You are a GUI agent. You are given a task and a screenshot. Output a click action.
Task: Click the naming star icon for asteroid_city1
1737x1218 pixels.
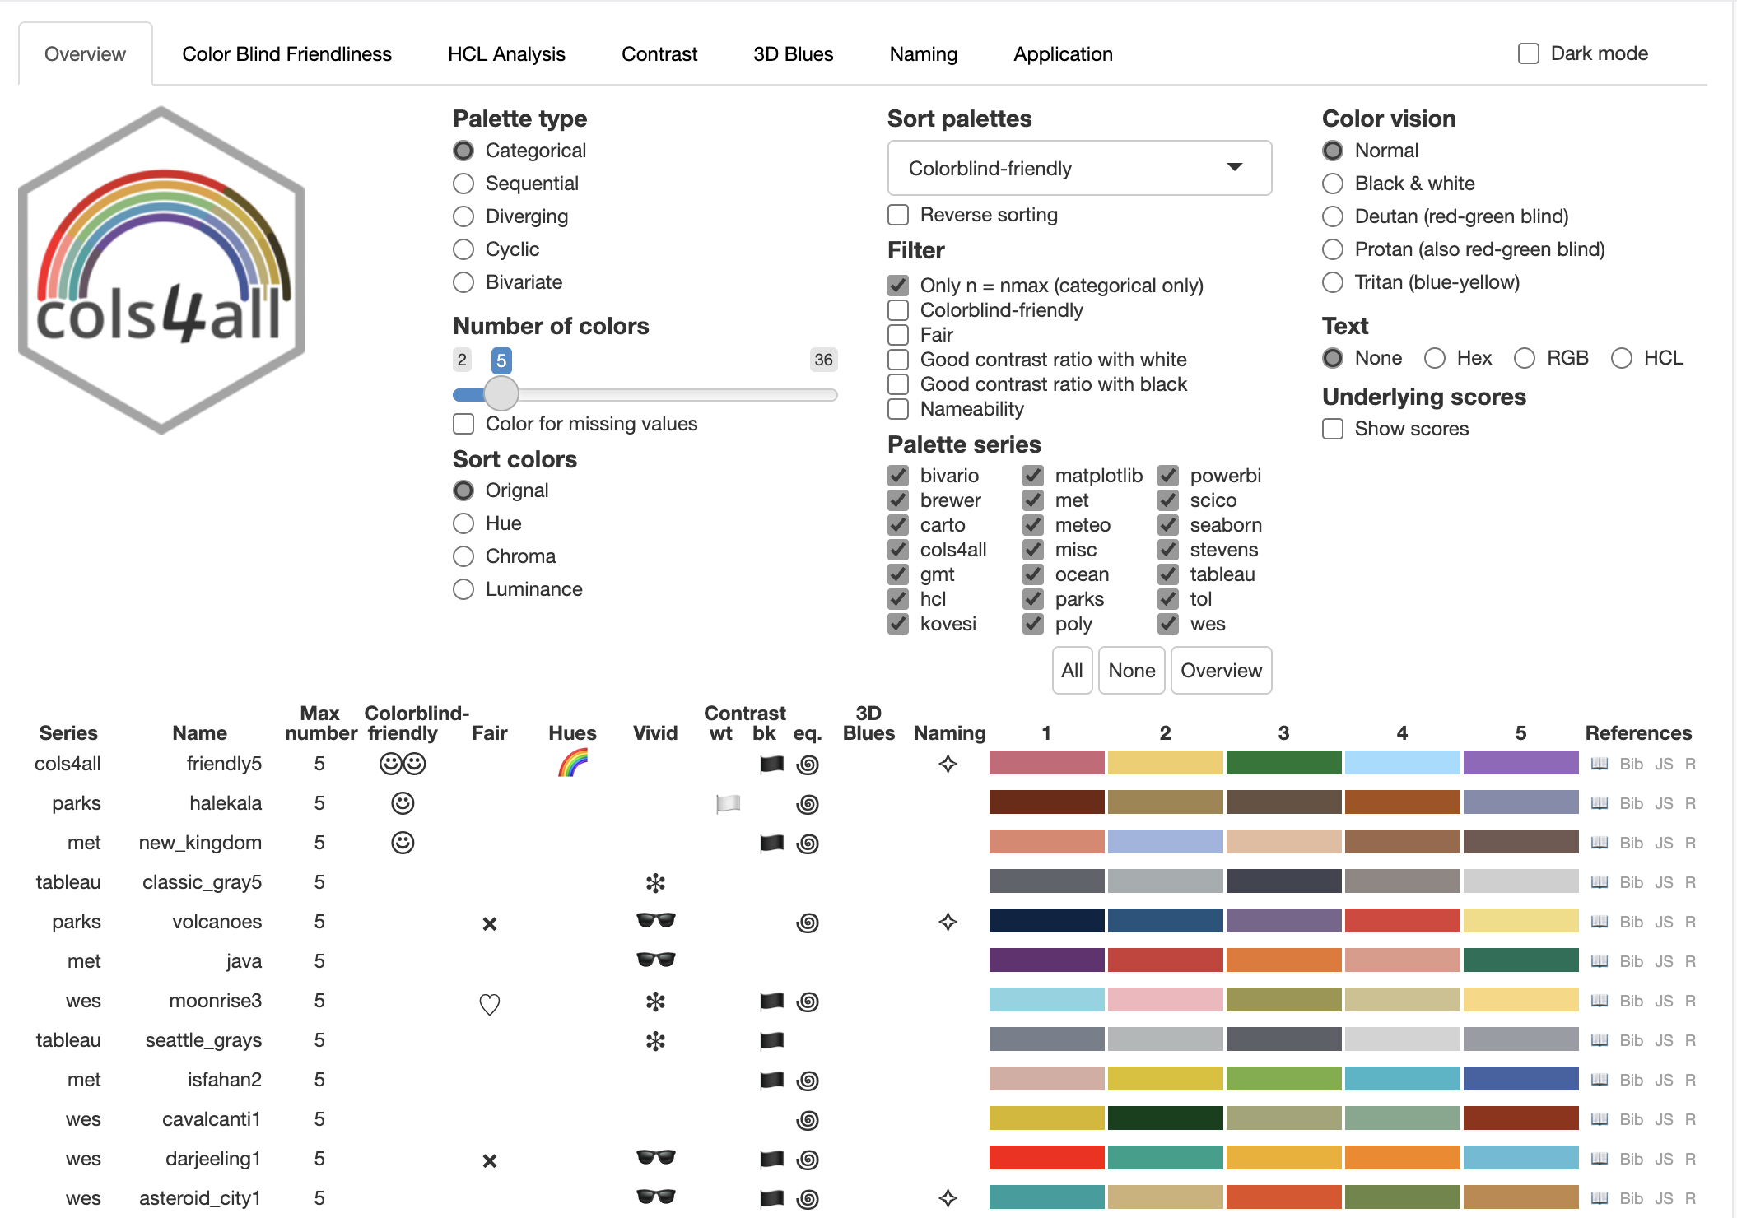click(x=948, y=1198)
